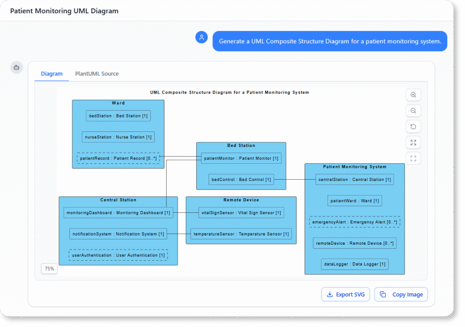Click the 75% zoom level indicator
465x327 pixels.
point(49,269)
